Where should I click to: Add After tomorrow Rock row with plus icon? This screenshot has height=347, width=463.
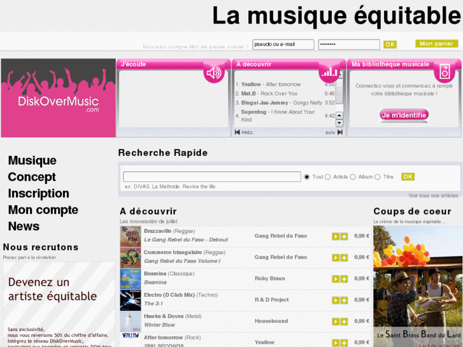[x=344, y=343]
